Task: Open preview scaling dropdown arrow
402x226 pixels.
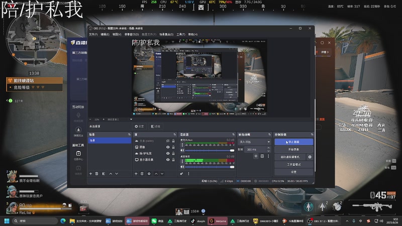Action: 131,120
